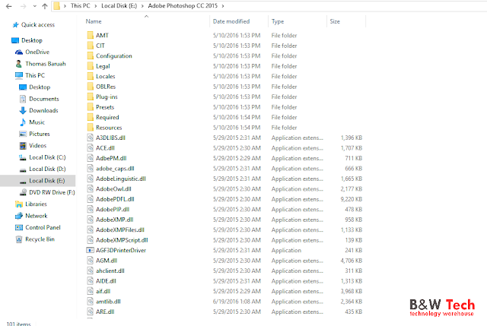Click the adobe_caps.dll file icon
The height and width of the screenshot is (326, 487).
click(x=90, y=168)
